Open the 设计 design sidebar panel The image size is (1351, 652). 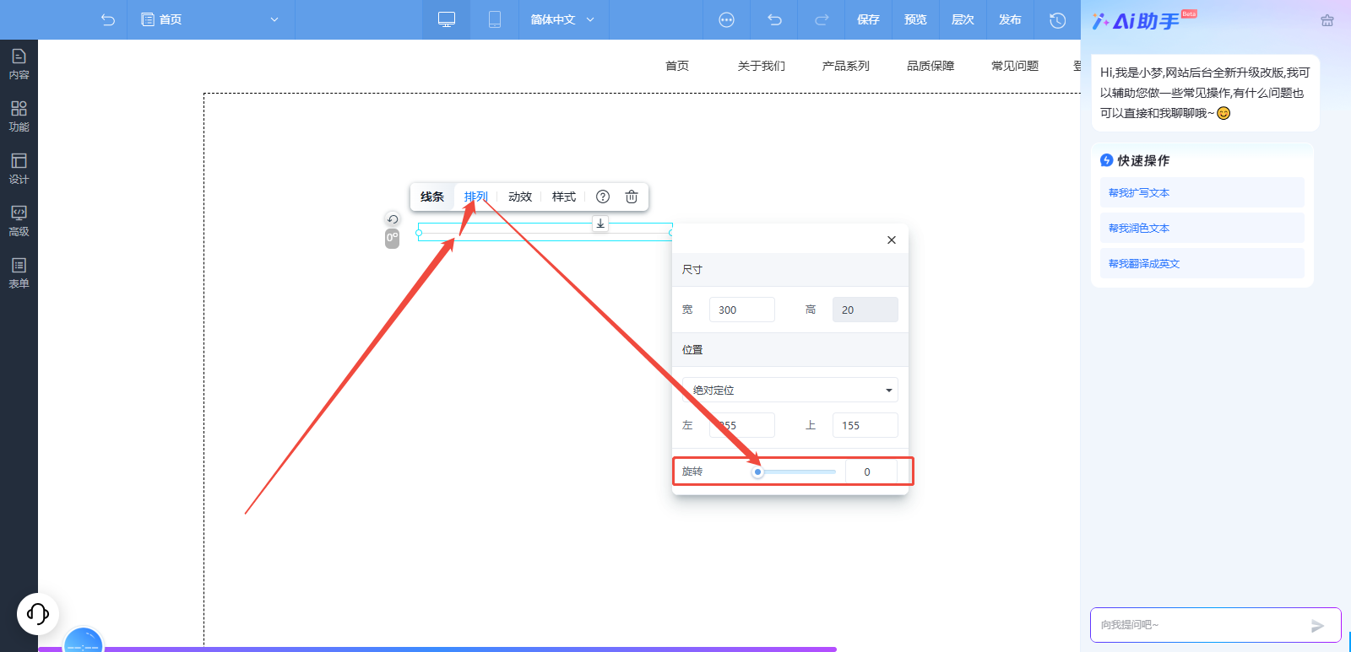pos(19,169)
